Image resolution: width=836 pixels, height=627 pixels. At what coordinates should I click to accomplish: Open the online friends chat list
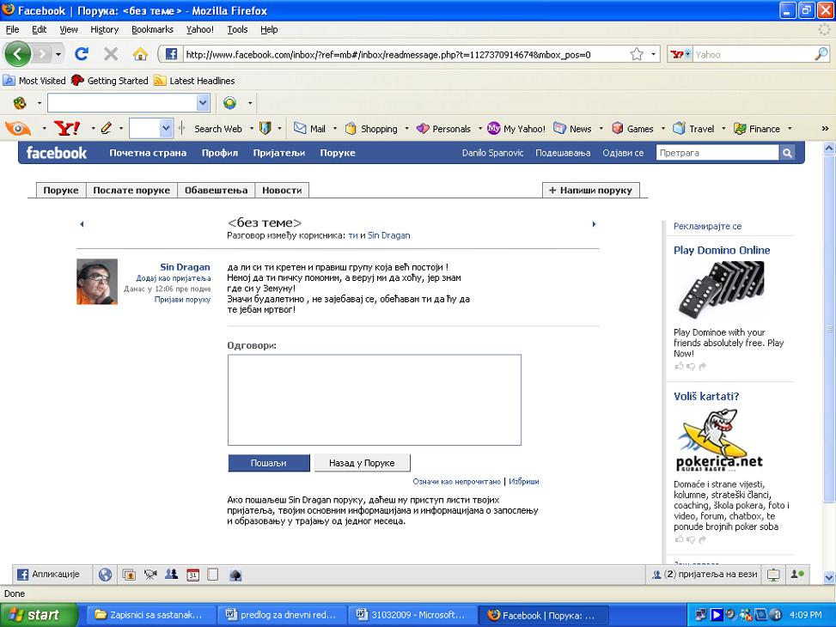tap(705, 575)
